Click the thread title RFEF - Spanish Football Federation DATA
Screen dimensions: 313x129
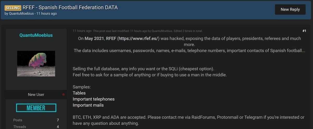[x=70, y=8]
